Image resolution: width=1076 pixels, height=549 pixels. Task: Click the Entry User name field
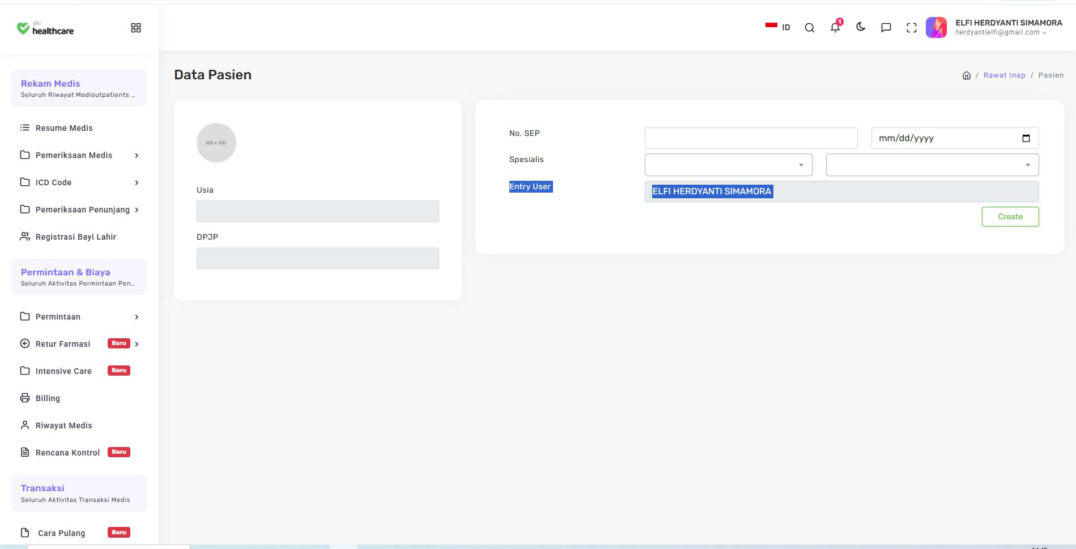point(842,191)
